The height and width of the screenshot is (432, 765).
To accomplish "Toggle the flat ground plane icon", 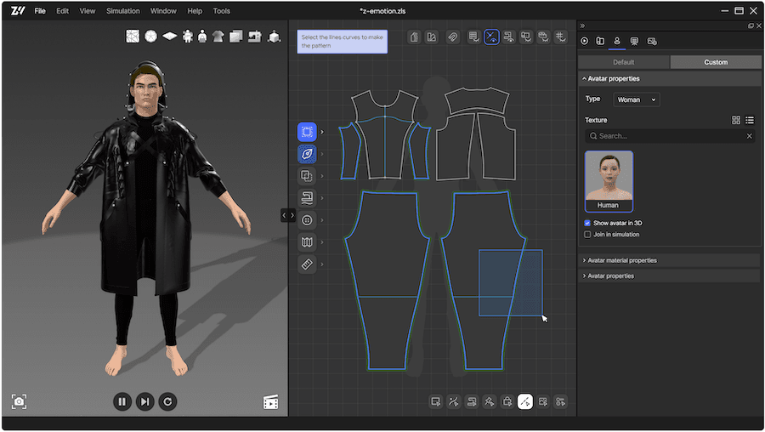I will point(170,36).
